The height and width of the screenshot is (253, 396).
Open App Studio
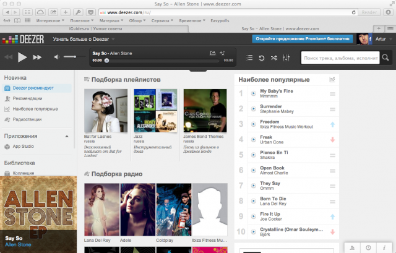coord(23,147)
